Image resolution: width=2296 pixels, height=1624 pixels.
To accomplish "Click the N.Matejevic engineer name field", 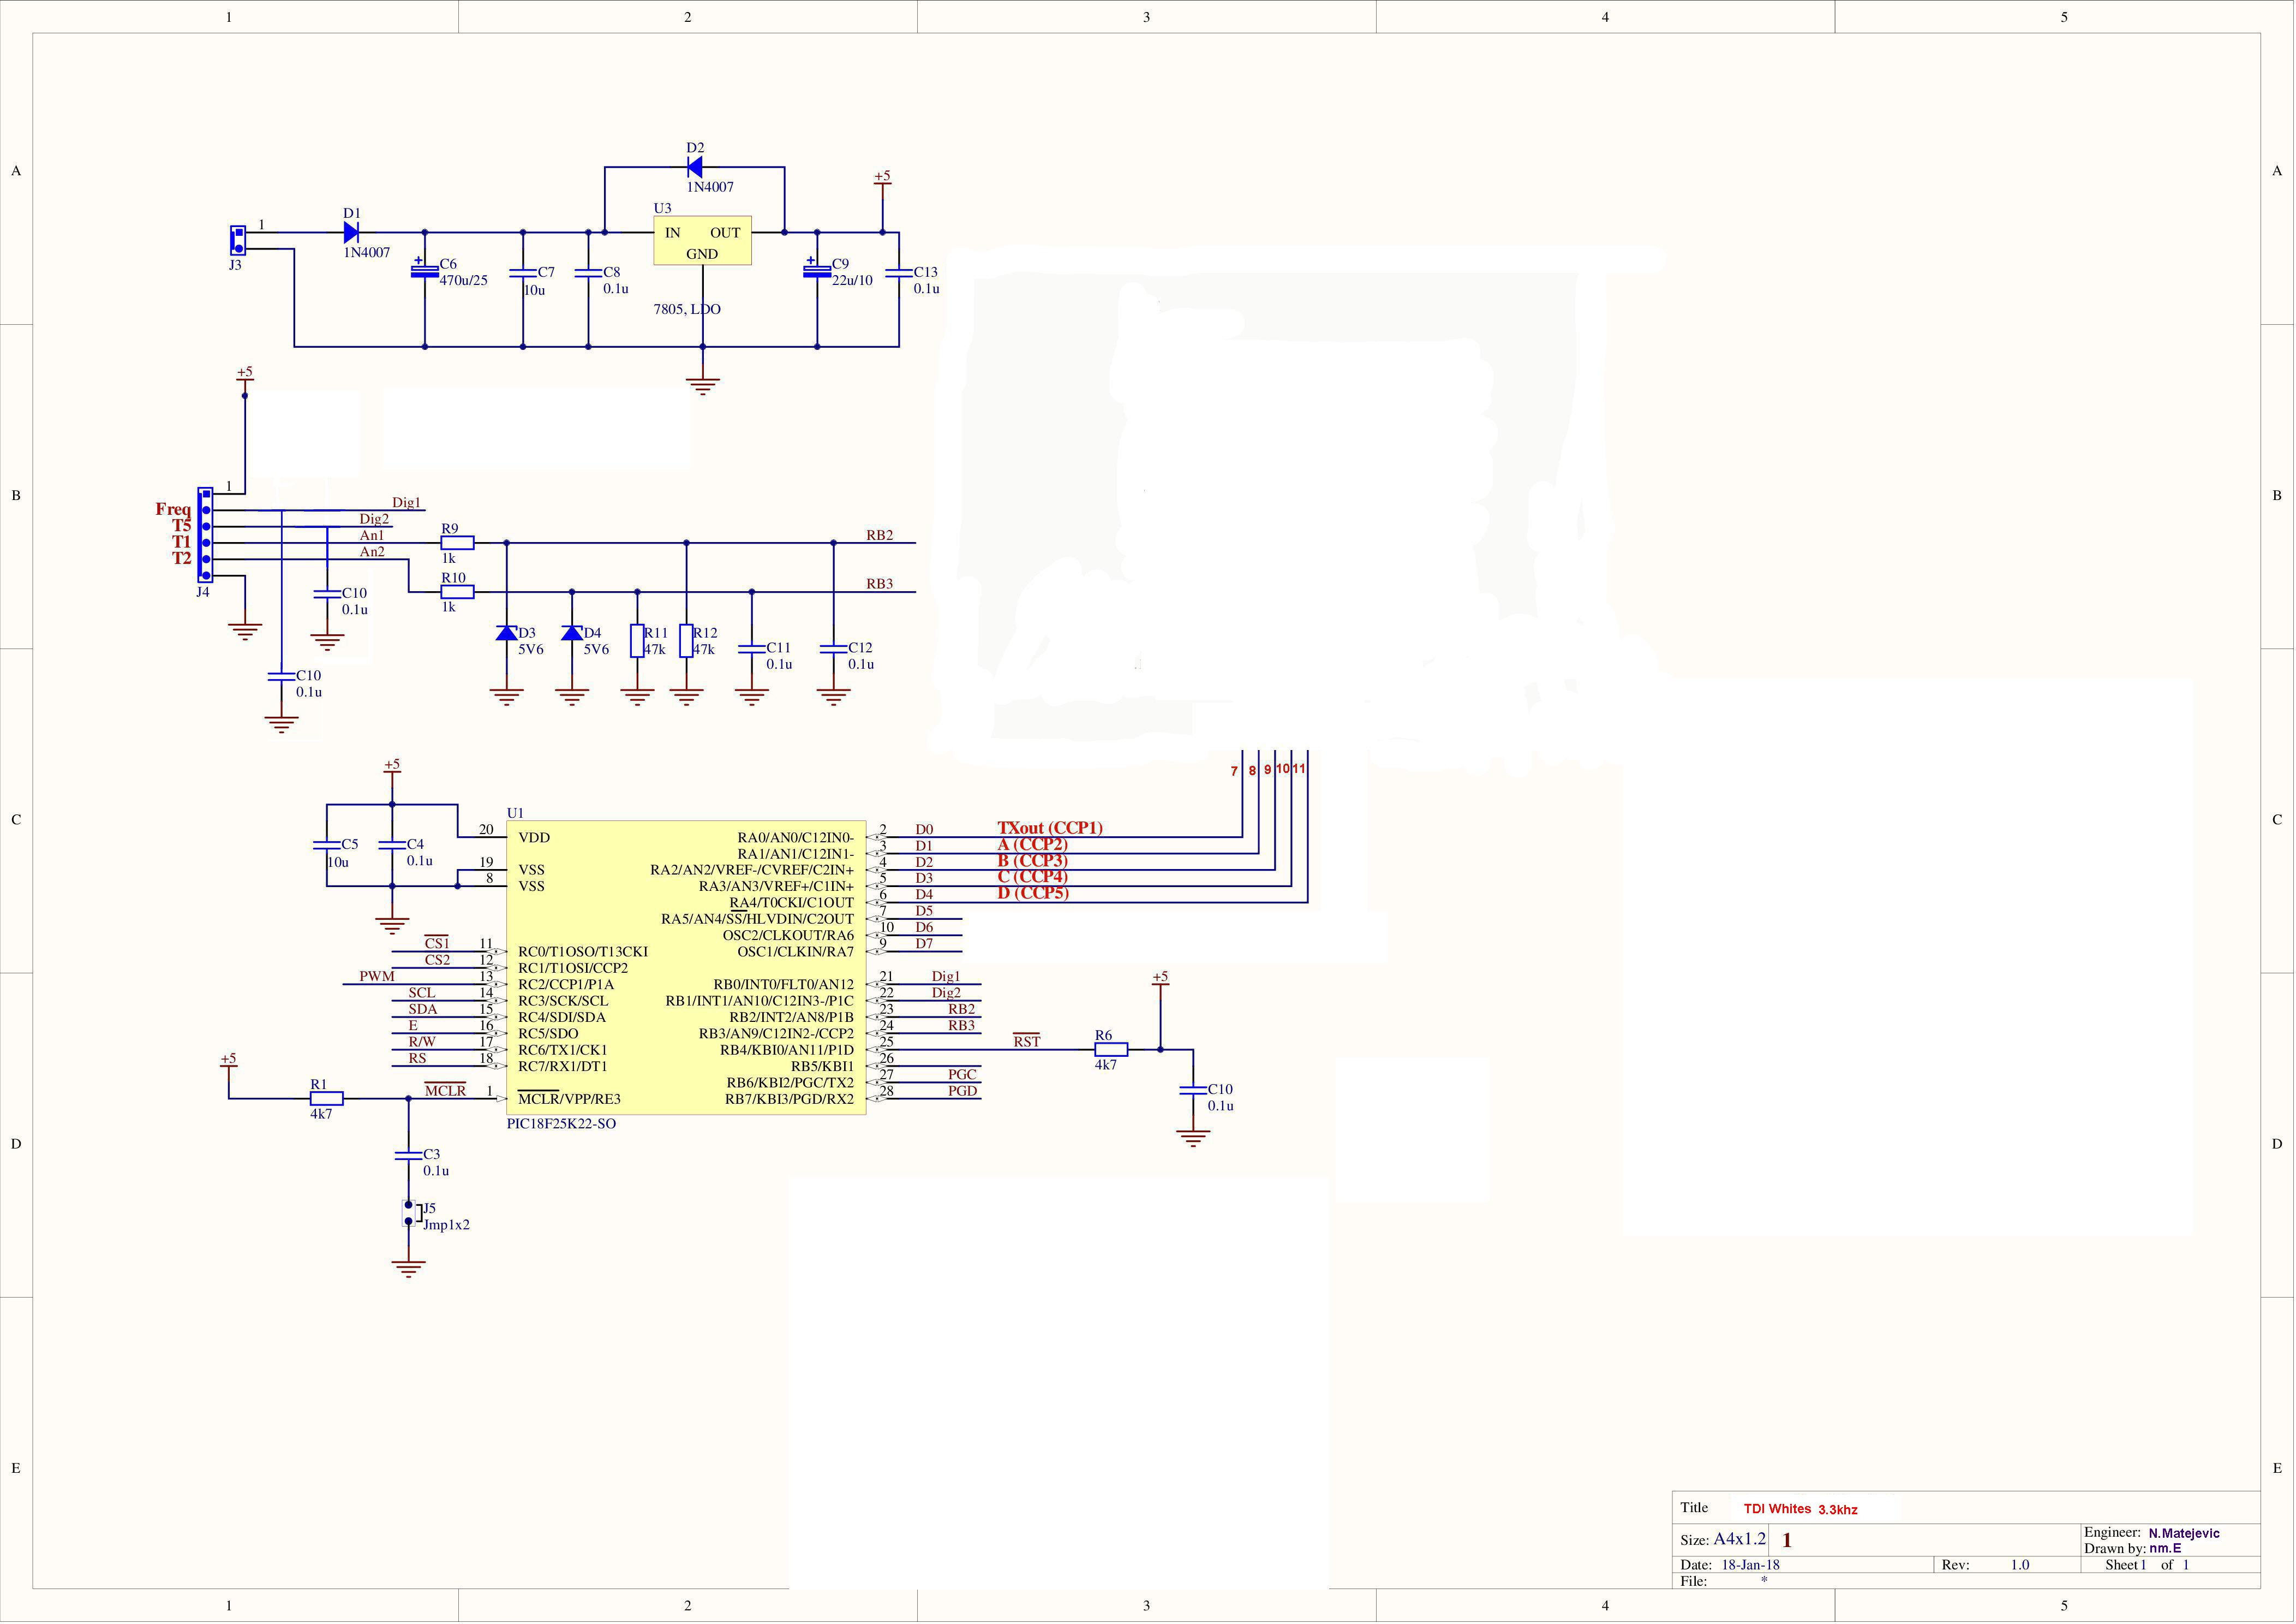I will point(2183,1534).
